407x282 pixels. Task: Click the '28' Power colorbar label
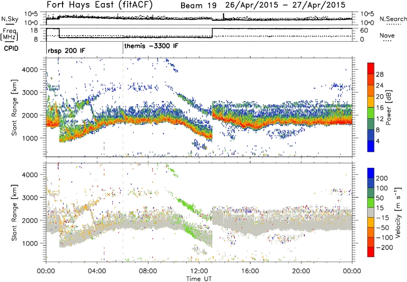tap(380, 74)
